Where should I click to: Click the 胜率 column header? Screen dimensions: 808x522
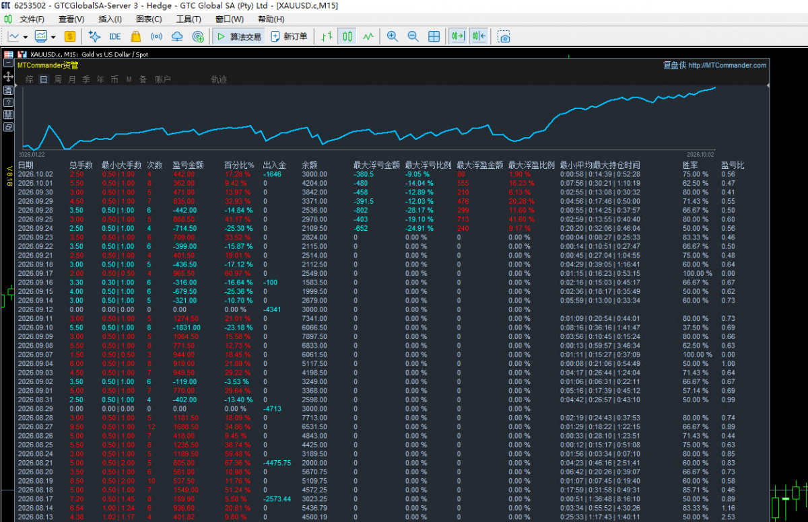coord(690,165)
